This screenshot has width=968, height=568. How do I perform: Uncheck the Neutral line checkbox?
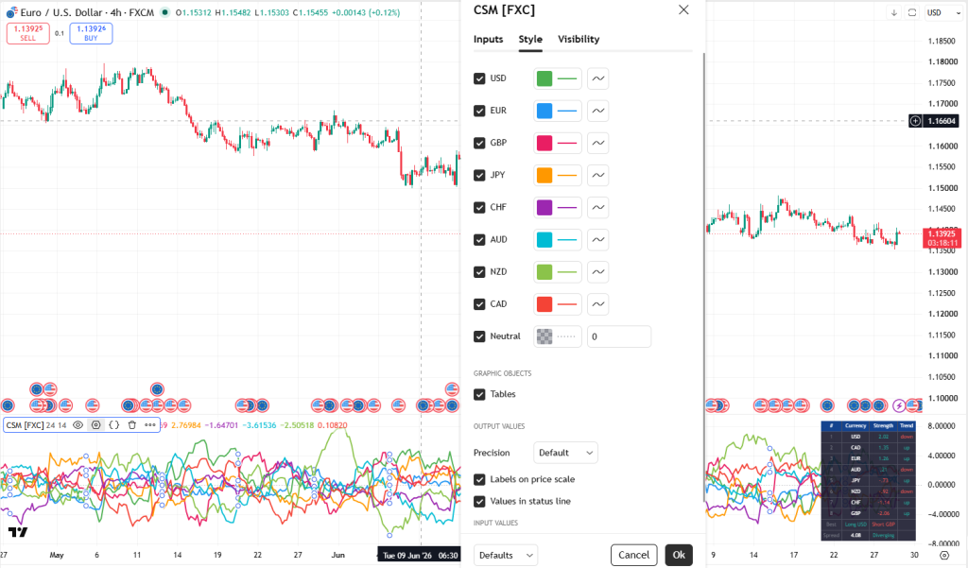(479, 336)
